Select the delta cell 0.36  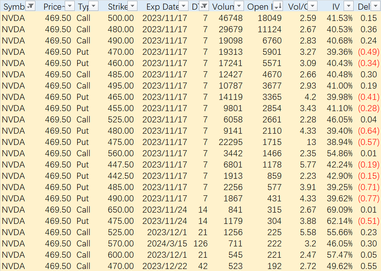369,29
